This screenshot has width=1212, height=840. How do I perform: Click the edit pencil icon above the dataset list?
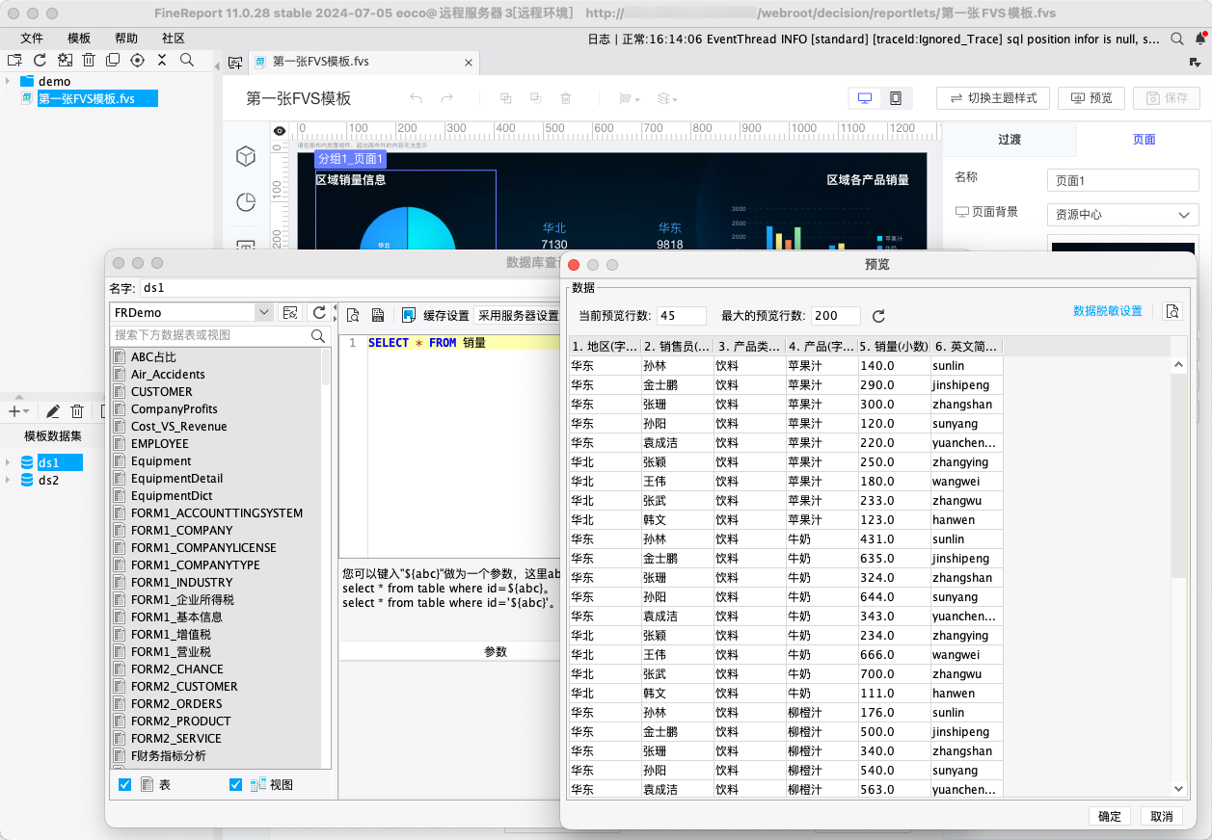click(53, 411)
